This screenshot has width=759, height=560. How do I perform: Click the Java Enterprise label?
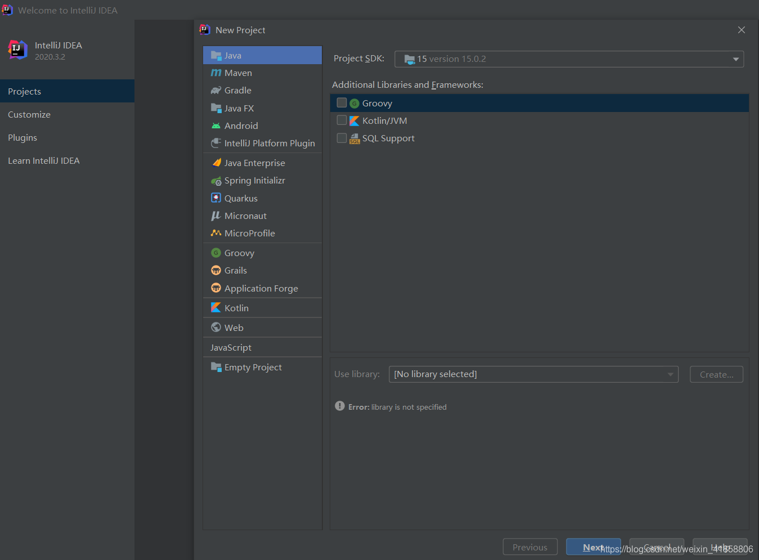pos(255,163)
